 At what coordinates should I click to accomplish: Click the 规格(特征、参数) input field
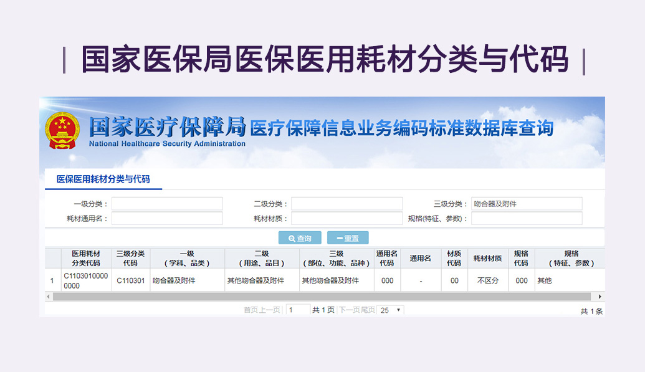click(527, 218)
